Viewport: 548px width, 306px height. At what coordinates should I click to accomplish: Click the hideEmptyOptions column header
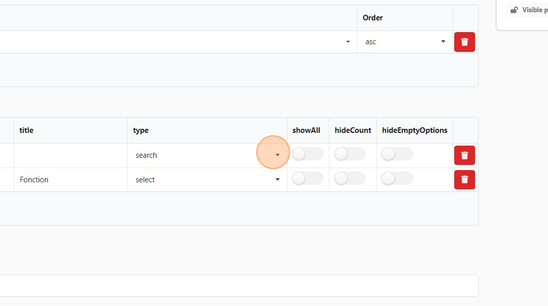[x=414, y=130]
